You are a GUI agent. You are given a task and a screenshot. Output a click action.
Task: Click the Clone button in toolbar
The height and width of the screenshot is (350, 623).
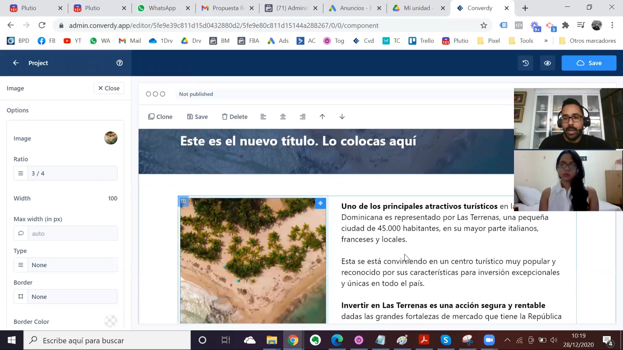pos(160,117)
